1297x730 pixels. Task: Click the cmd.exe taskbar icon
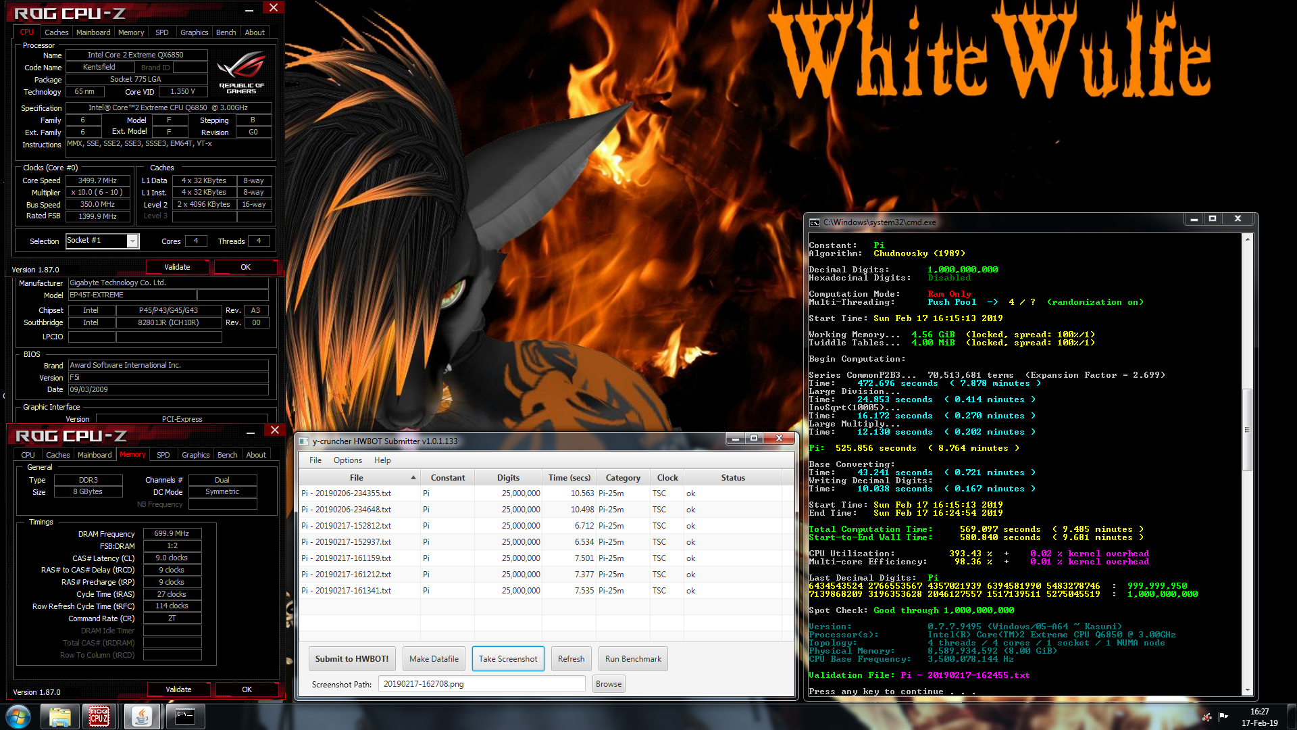tap(184, 716)
